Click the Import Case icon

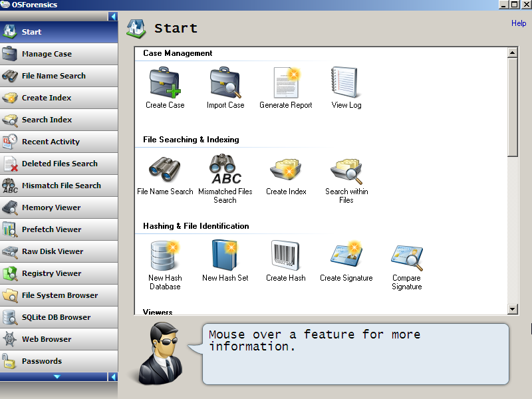tap(225, 83)
